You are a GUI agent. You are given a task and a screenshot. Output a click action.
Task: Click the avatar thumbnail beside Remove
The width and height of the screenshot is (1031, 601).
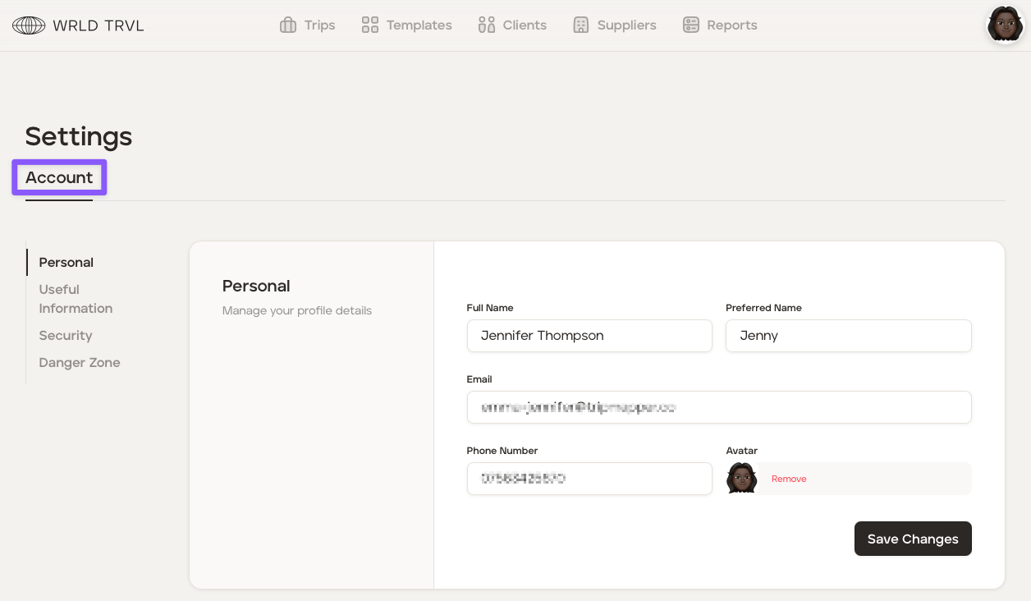coord(742,479)
